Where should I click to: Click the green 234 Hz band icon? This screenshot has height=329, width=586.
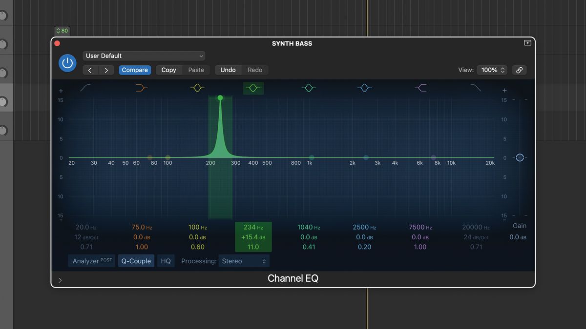tap(253, 88)
